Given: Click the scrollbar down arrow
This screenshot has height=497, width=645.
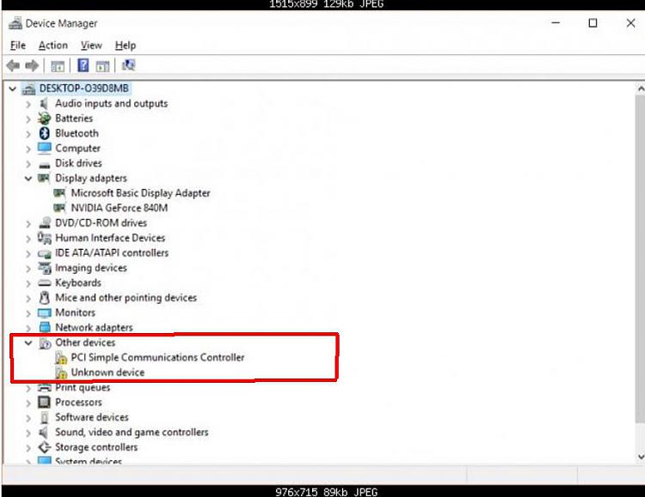Looking at the screenshot, I should (640, 457).
